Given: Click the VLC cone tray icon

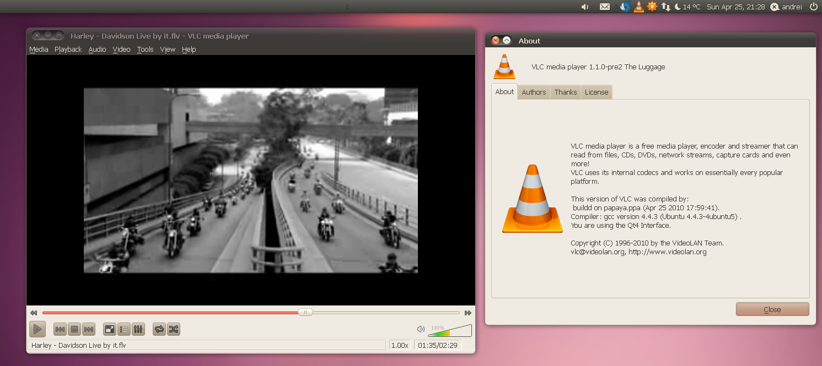Looking at the screenshot, I should coord(639,7).
